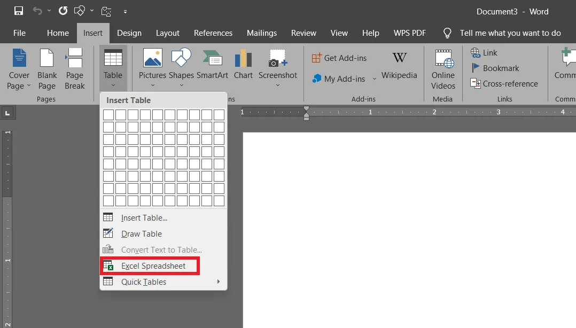Switch to the Design tab
This screenshot has height=328, width=576.
click(129, 33)
